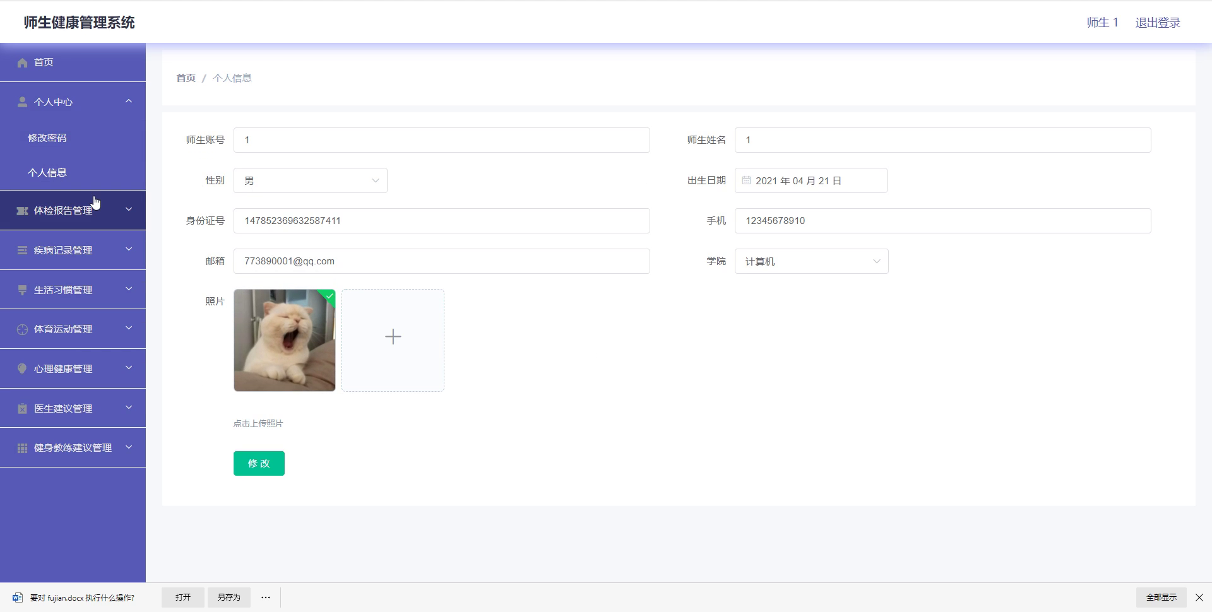Open the 出生日期 date picker field
Image resolution: width=1212 pixels, height=612 pixels.
pyautogui.click(x=811, y=180)
